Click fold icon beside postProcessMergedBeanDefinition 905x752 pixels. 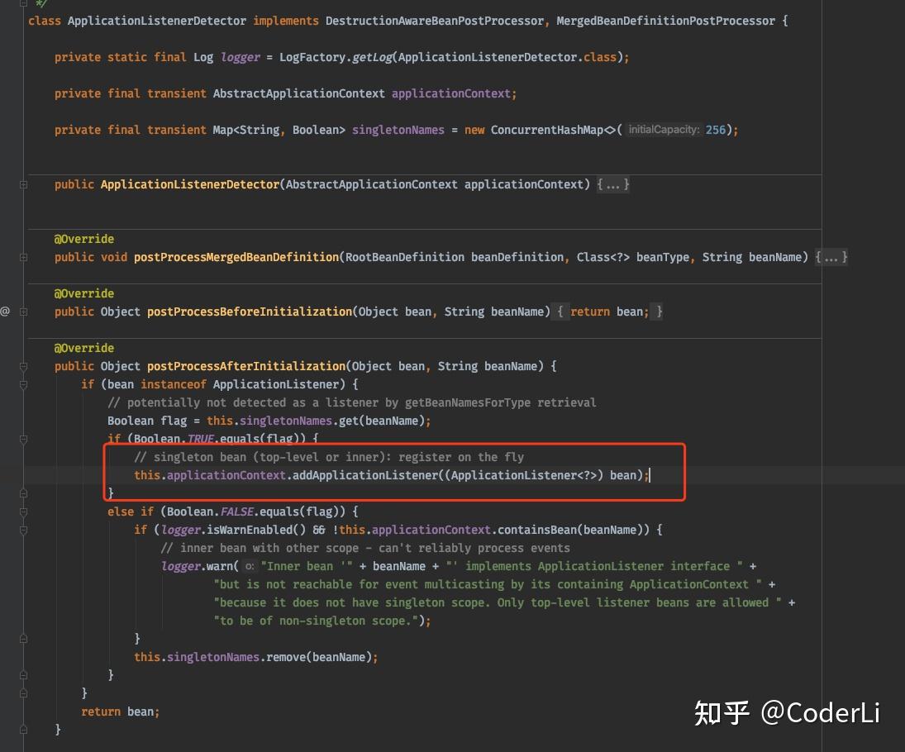[x=23, y=257]
